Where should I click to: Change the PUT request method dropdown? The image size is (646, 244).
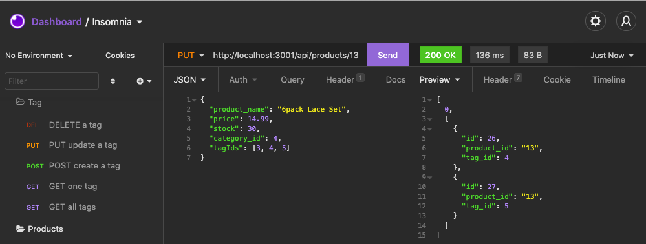(x=191, y=55)
